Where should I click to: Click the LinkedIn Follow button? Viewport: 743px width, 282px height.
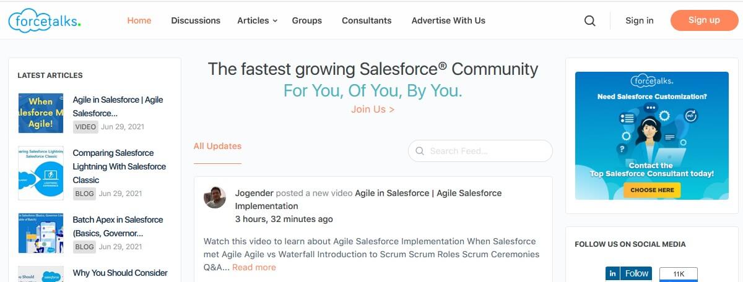628,273
